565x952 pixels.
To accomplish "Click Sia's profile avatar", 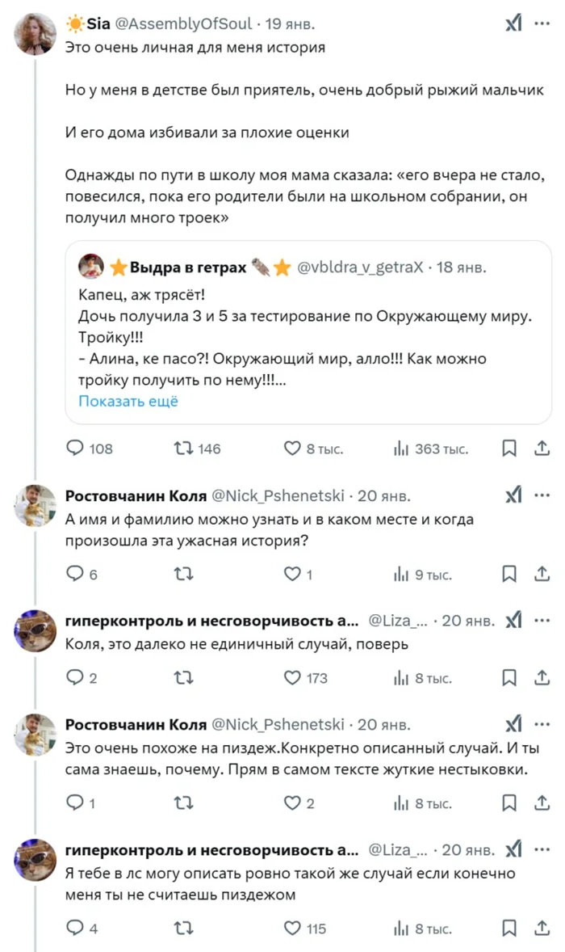I will click(35, 35).
